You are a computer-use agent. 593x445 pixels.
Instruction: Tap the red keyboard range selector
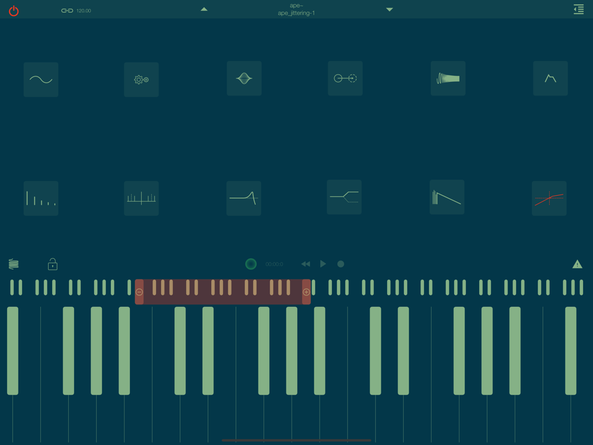click(x=223, y=292)
